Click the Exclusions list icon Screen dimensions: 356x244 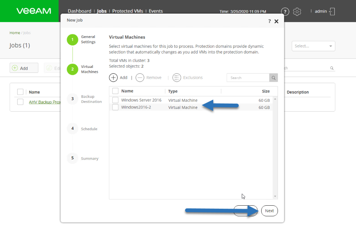click(x=177, y=78)
